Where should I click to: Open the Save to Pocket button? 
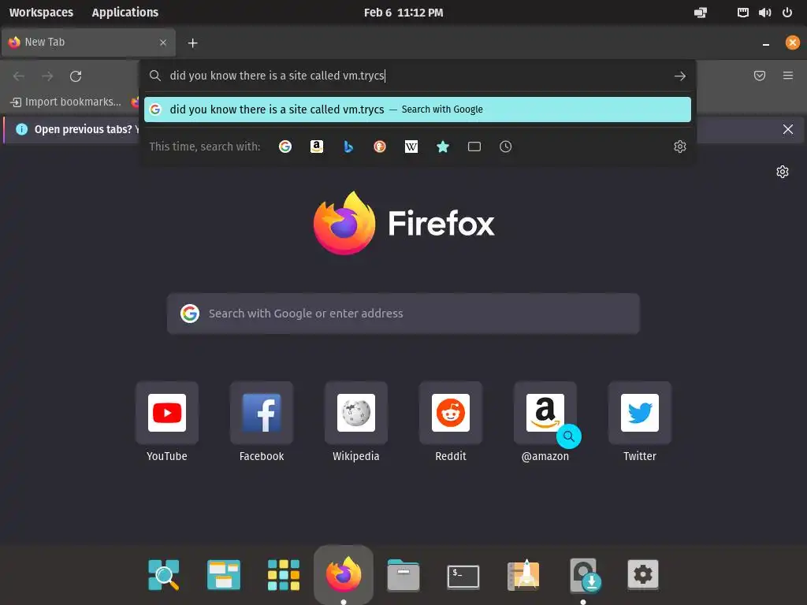pos(759,76)
